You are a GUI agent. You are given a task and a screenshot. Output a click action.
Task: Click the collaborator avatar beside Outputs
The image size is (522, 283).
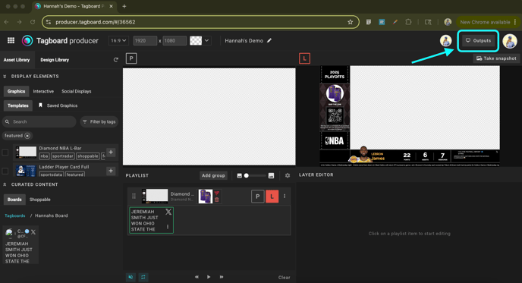pos(446,41)
